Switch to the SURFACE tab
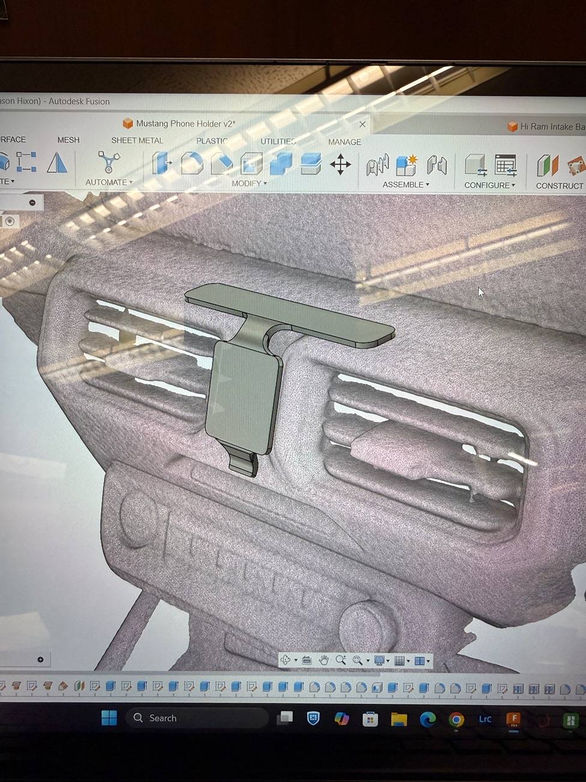 coord(13,139)
